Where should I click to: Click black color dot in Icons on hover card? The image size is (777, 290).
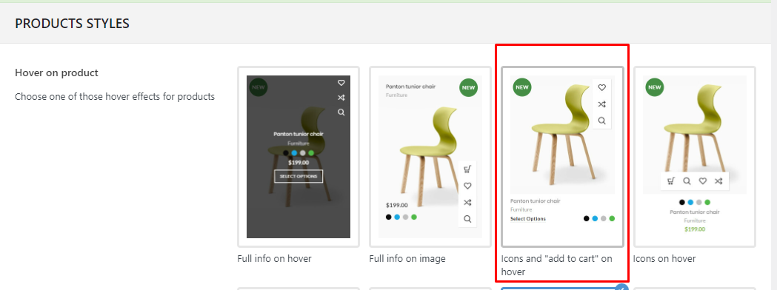[x=682, y=202]
